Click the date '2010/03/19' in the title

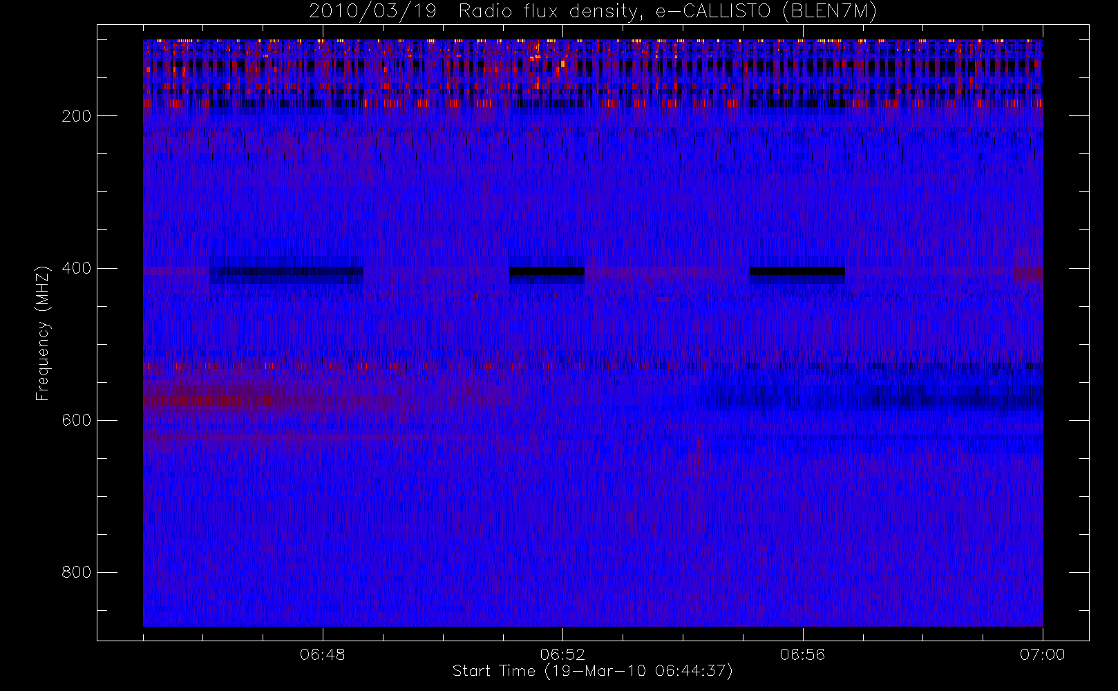[x=372, y=12]
